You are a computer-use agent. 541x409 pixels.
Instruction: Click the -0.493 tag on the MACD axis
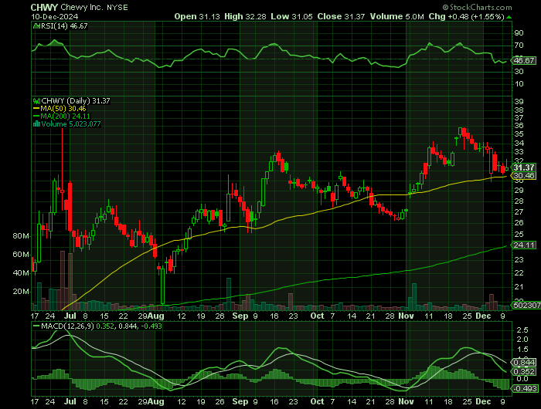tap(525, 389)
